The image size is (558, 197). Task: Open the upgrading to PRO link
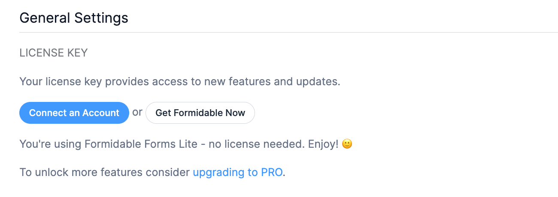point(237,173)
